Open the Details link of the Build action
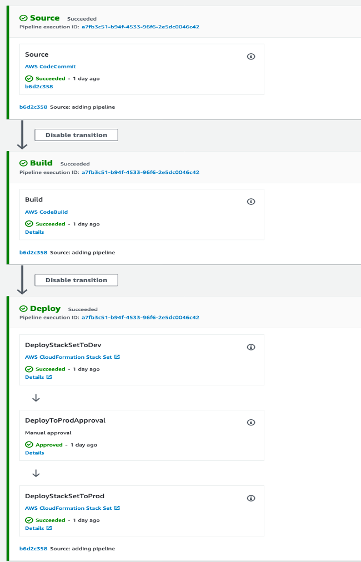 tap(33, 232)
